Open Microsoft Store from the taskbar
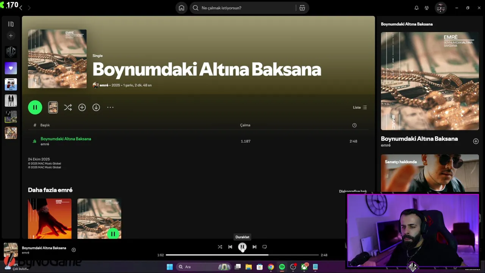485x273 pixels. (260, 267)
